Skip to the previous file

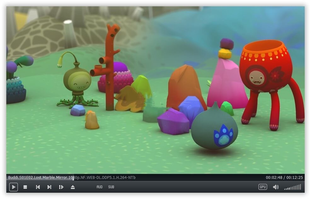tap(38, 187)
